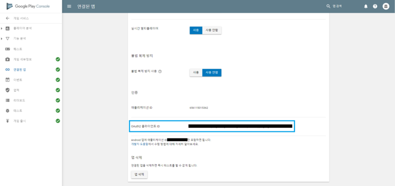395x186 pixels.
Task: Set 불법 복제 방지 사용 to 사용 안함
Action: coord(212,73)
